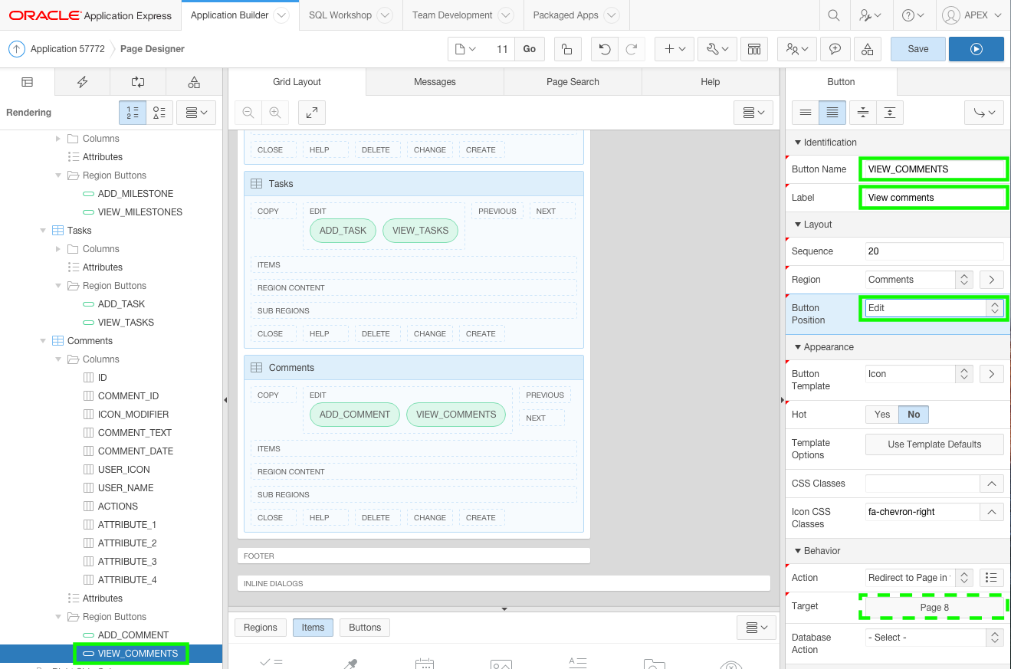The width and height of the screenshot is (1011, 669).
Task: Open the Create plus menu
Action: [675, 49]
